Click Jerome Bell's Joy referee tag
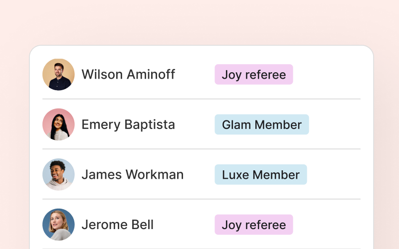This screenshot has width=399, height=249. tap(254, 225)
